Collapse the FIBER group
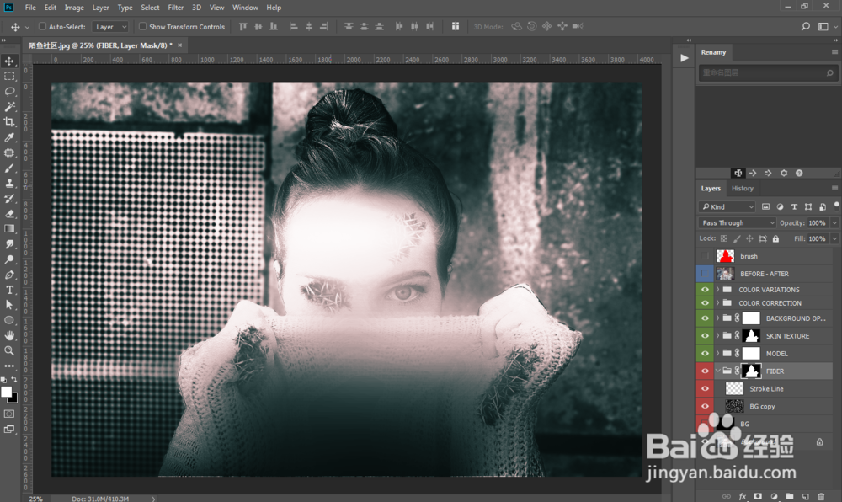The height and width of the screenshot is (502, 842). pos(717,371)
